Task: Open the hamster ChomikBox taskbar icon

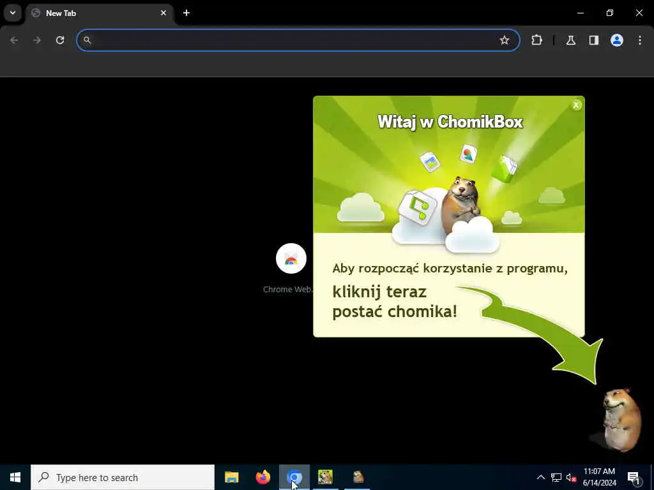Action: coord(358,477)
